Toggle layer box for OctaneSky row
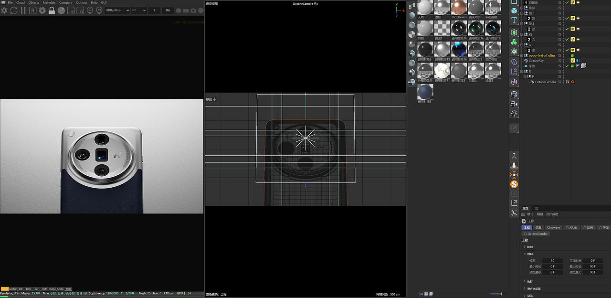611x298 pixels. pyautogui.click(x=560, y=61)
